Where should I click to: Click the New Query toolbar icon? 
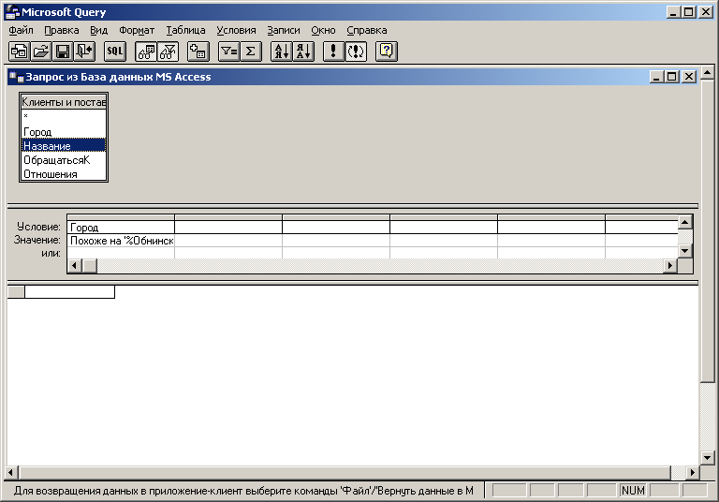20,52
